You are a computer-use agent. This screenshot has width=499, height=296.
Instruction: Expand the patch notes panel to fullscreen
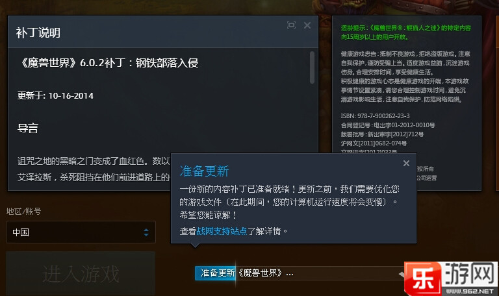click(x=291, y=25)
